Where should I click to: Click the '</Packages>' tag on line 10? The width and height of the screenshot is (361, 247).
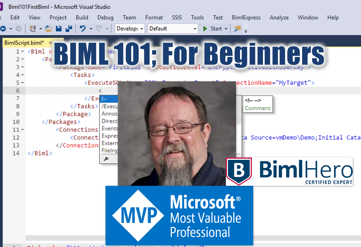[61, 122]
